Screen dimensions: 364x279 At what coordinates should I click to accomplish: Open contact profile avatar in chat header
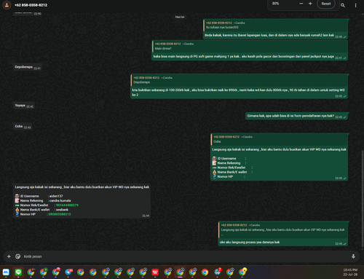pos(7,5)
